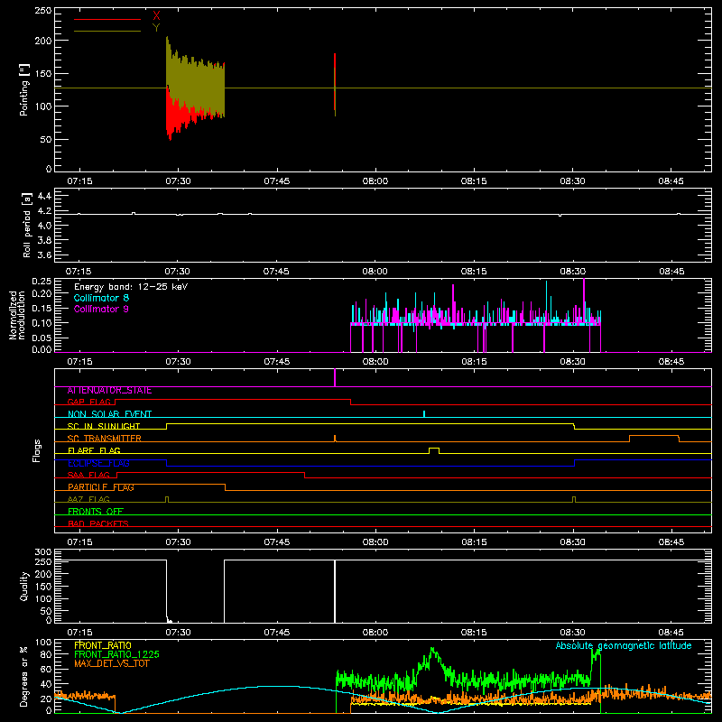Image resolution: width=722 pixels, height=722 pixels.
Task: Click the "Flags" y-axis title
Action: (36, 450)
